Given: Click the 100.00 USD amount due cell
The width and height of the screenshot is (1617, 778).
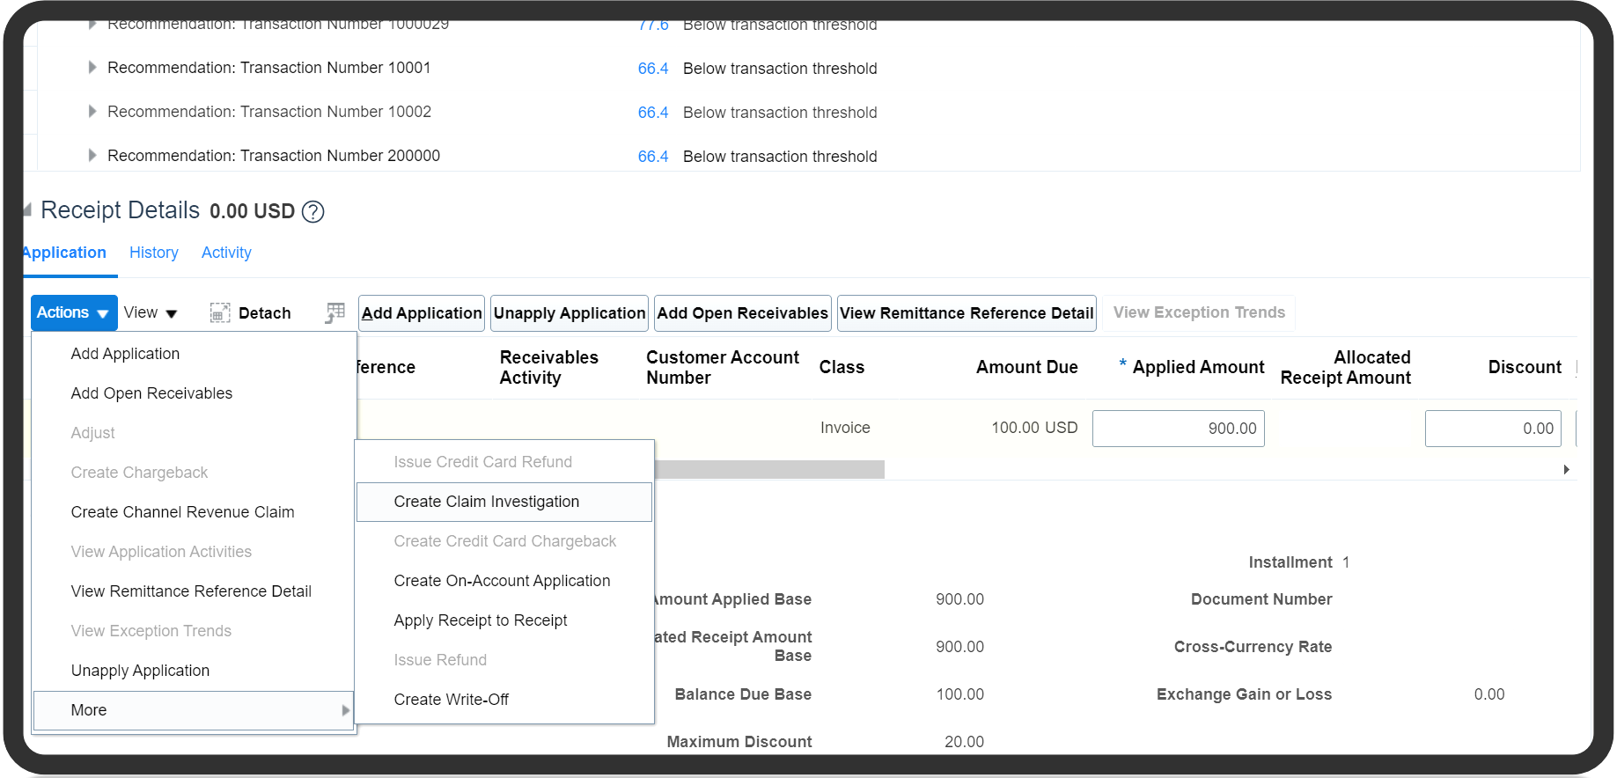Looking at the screenshot, I should pyautogui.click(x=1034, y=428).
